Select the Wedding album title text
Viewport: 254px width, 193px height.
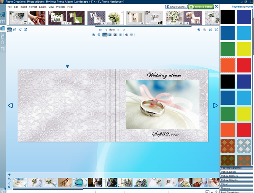click(164, 75)
